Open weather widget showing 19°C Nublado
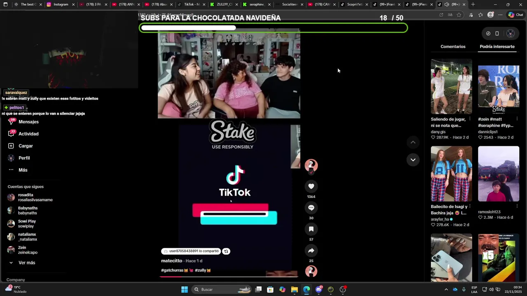 coord(16,289)
